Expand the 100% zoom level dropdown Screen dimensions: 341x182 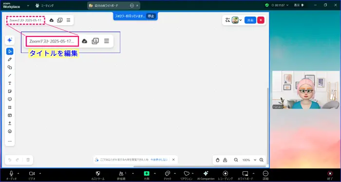coord(255,160)
